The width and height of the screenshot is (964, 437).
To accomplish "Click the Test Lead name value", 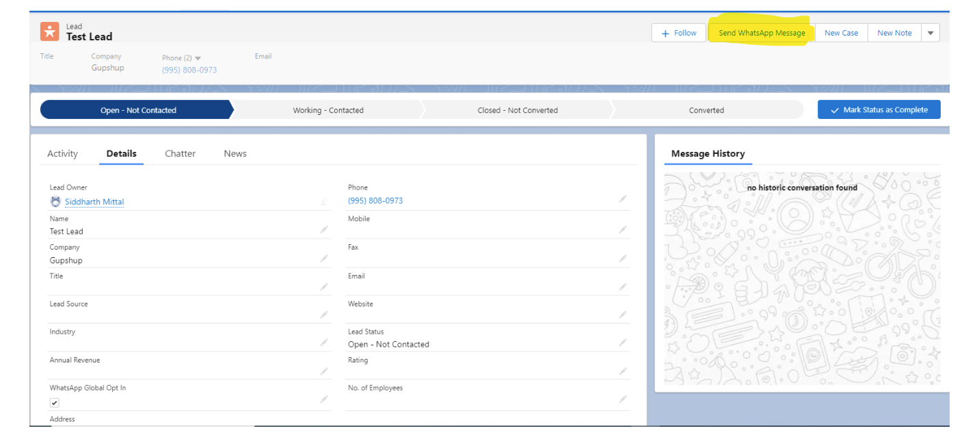I will tap(66, 231).
